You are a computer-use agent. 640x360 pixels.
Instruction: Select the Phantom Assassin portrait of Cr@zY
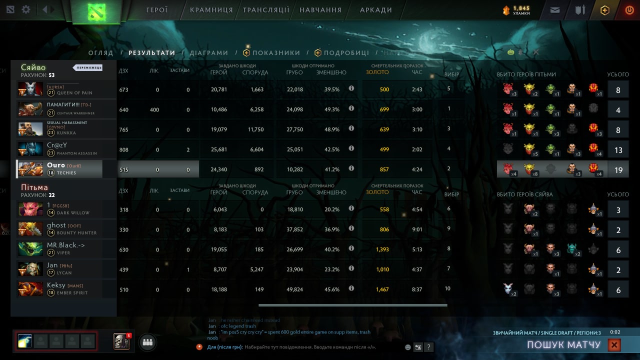click(x=30, y=149)
